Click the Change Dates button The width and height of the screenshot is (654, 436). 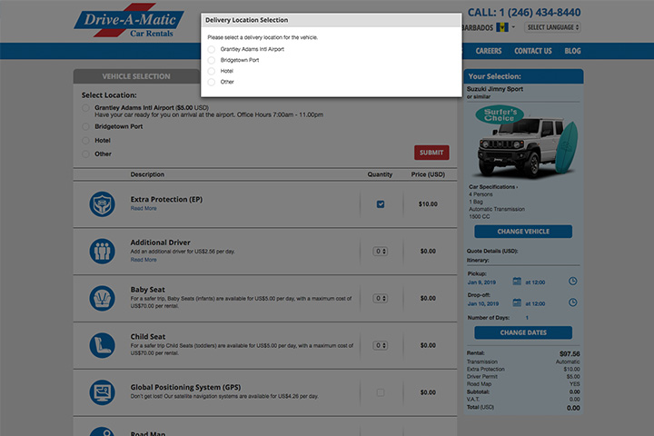pyautogui.click(x=523, y=332)
